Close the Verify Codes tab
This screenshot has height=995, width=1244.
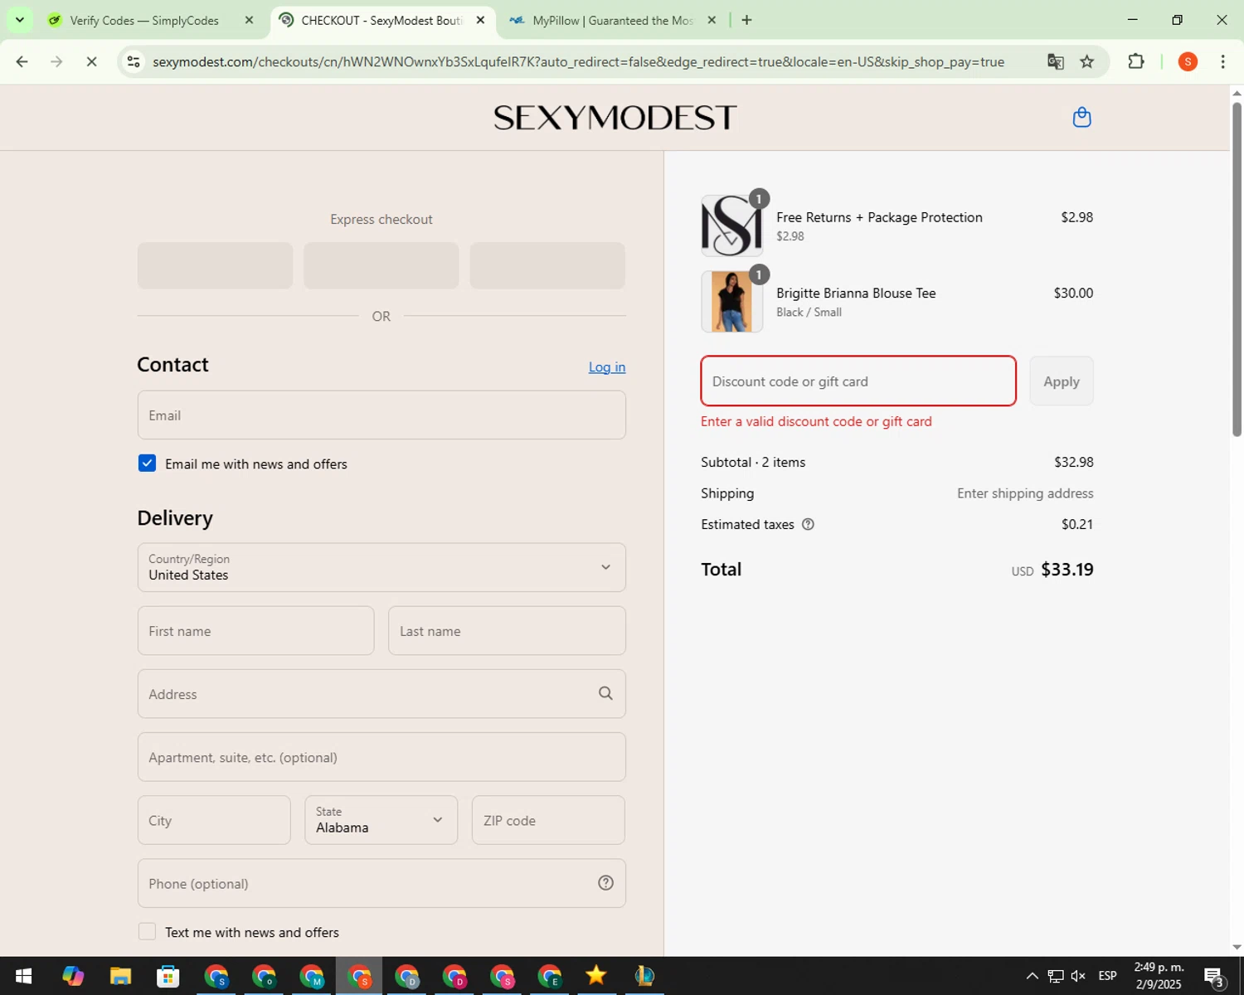(249, 20)
